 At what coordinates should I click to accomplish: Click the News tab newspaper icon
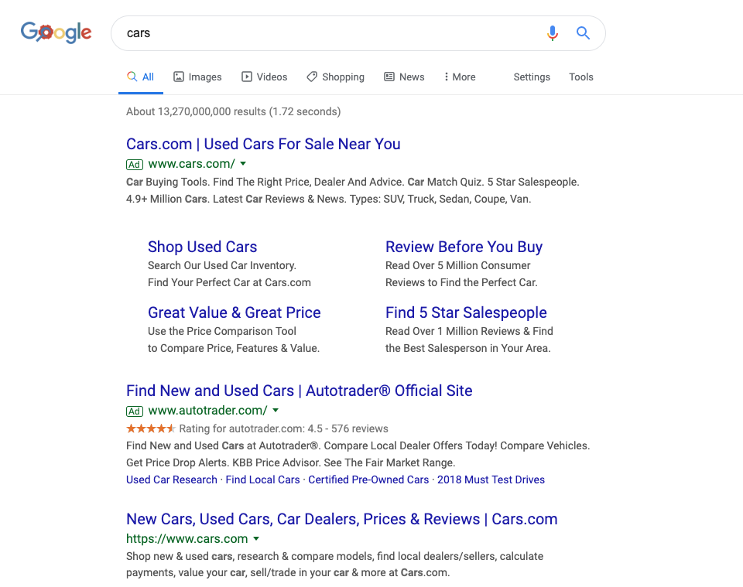pyautogui.click(x=389, y=77)
